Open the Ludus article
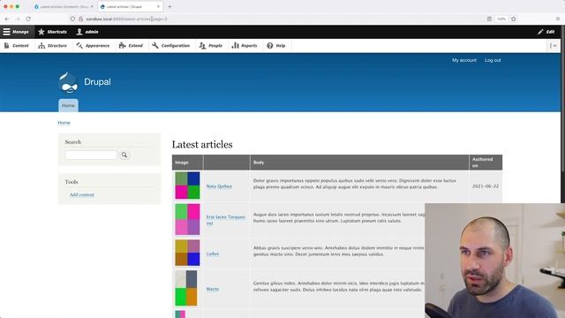This screenshot has width=565, height=318. 213,254
